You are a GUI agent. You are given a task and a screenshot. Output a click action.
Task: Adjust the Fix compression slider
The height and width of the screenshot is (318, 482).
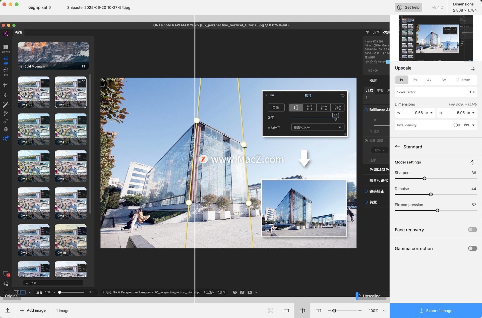(437, 211)
